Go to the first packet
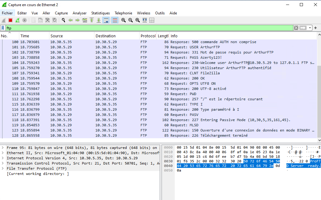The image size is (321, 200). (92, 20)
